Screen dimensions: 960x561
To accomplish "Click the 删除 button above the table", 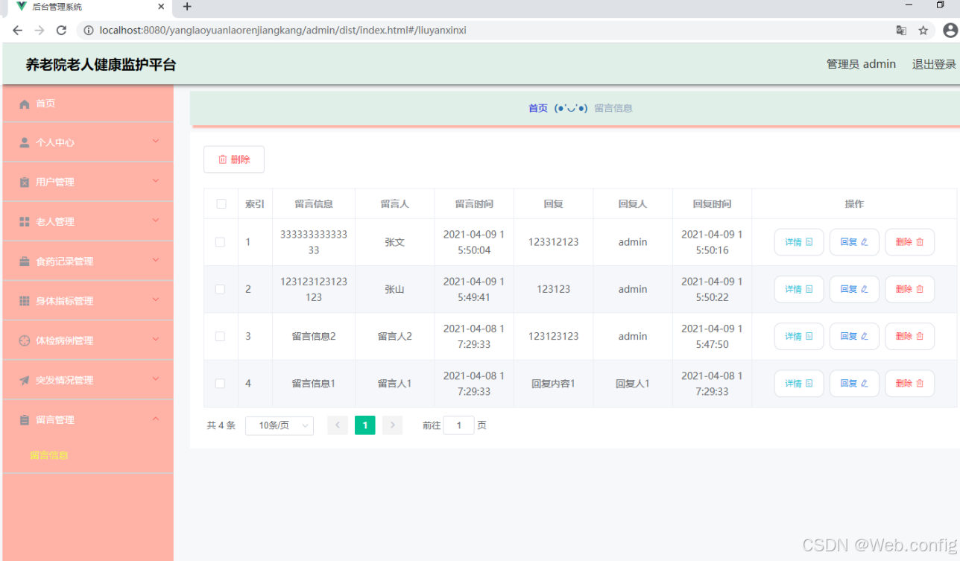I will tap(234, 159).
